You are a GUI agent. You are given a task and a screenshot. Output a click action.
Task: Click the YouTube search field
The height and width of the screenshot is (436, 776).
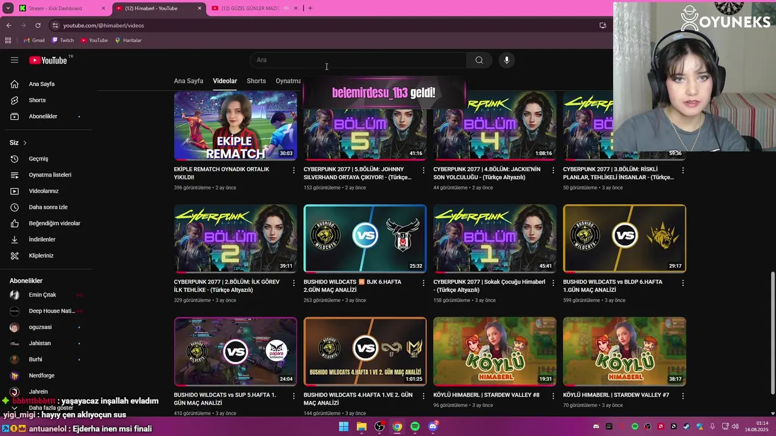[358, 60]
